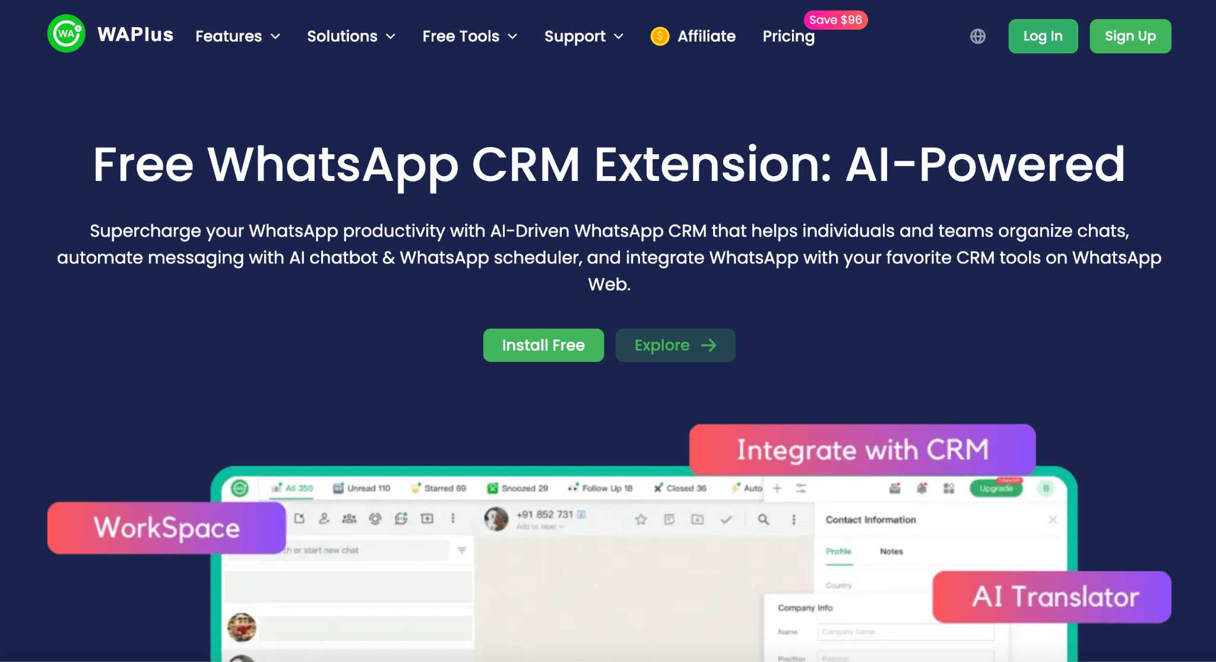The height and width of the screenshot is (662, 1216).
Task: Click the plus icon beside Auto tab
Action: click(x=777, y=488)
